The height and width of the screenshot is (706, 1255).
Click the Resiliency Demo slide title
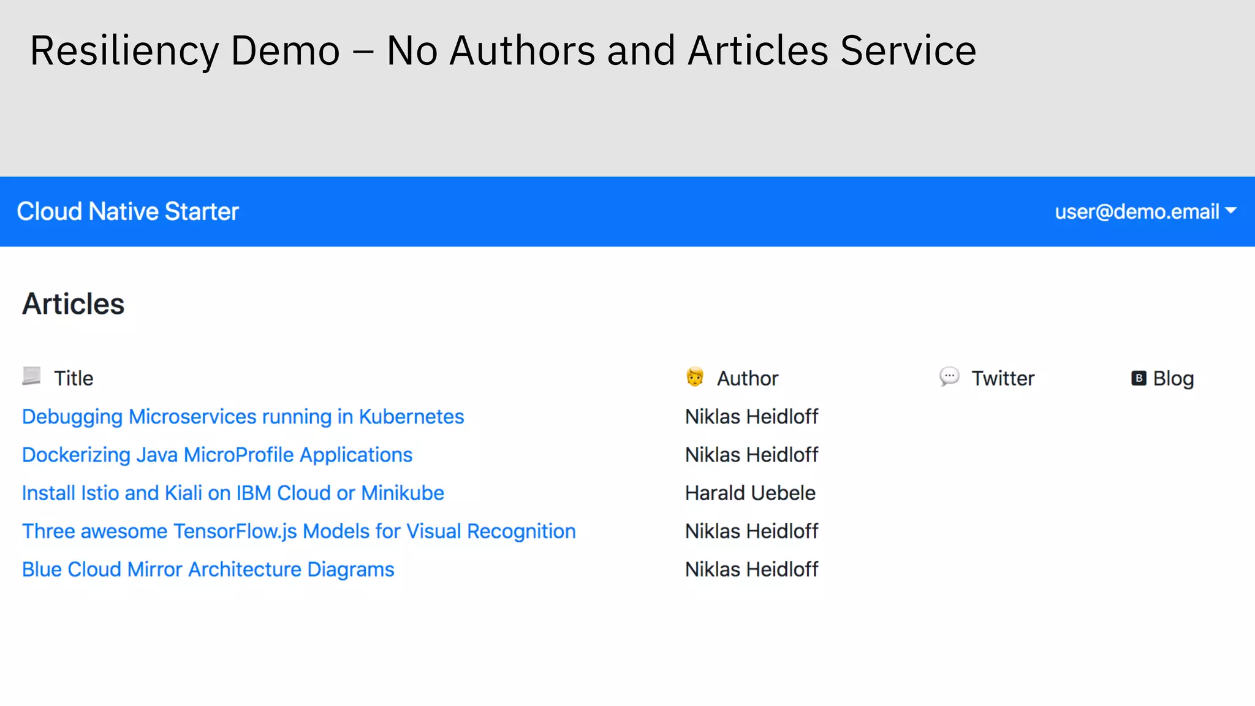click(x=503, y=50)
